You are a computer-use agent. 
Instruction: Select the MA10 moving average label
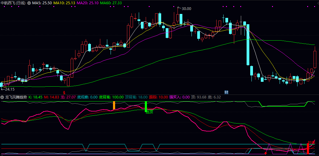tap(64, 3)
